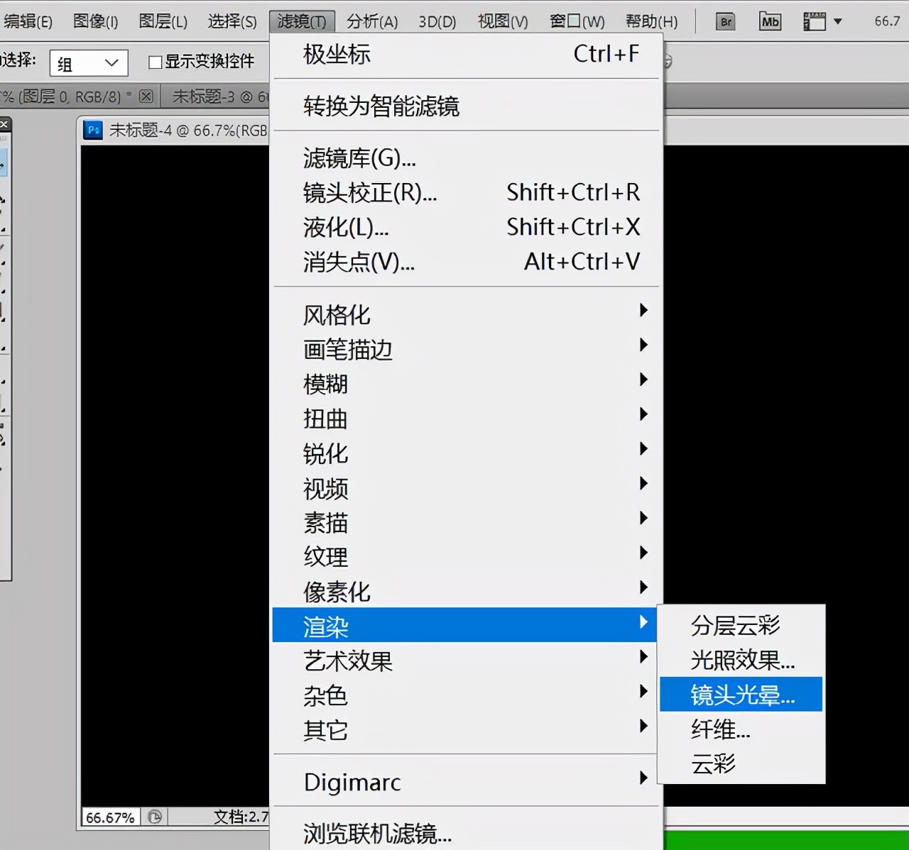Apply 转换为智能滤镜 from the filter menu

[381, 106]
